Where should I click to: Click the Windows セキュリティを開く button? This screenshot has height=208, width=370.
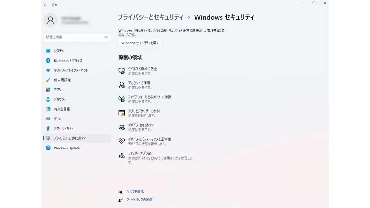[140, 43]
